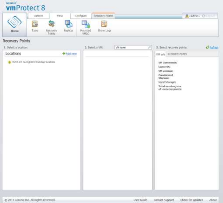The width and height of the screenshot is (223, 203).
Task: Click the '1. Select a location:' label
Action: 16,47
